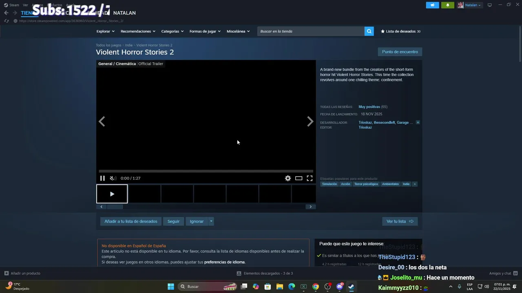Expand the Miscelánea menu

(238, 31)
